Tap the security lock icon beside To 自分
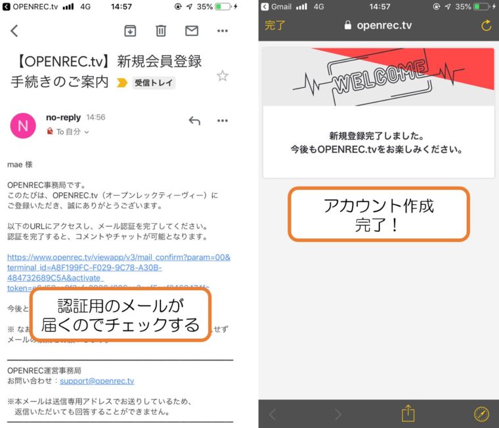The height and width of the screenshot is (428, 499). 50,131
